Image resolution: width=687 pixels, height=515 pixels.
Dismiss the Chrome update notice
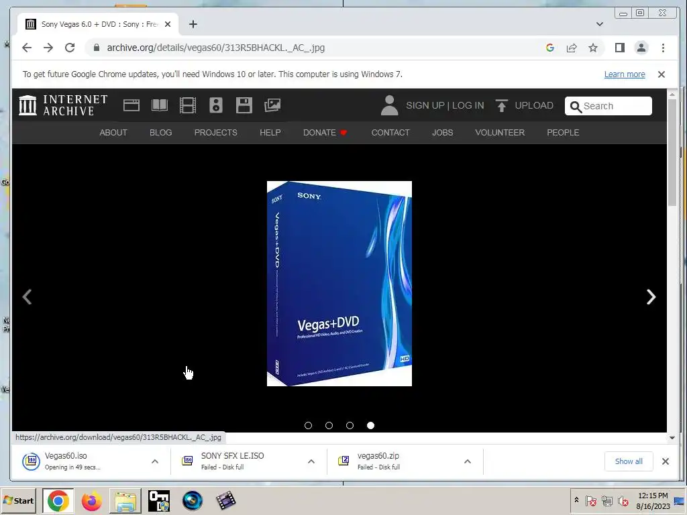[x=661, y=74]
